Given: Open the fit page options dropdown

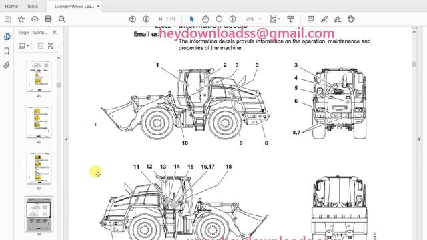Looking at the screenshot, I should click(274, 19).
